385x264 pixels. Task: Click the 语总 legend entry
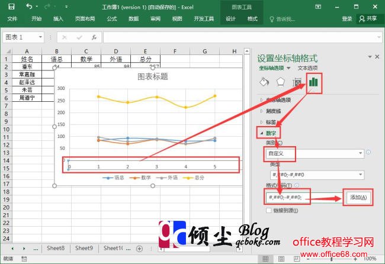click(113, 178)
